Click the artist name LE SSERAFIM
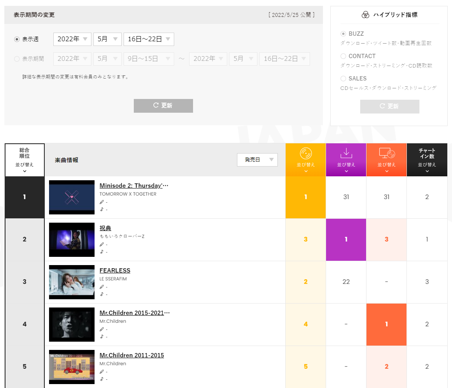Image resolution: width=452 pixels, height=388 pixels. [x=113, y=279]
